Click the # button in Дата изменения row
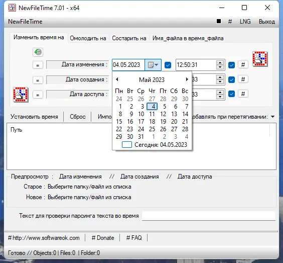Screen dimensions: 283x263 point(243,64)
